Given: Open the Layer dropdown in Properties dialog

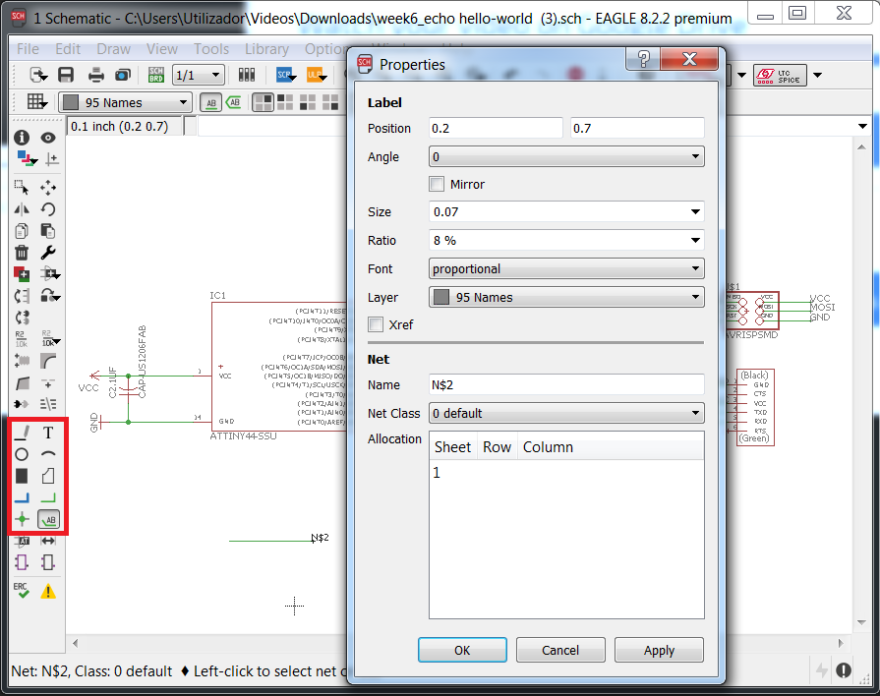Looking at the screenshot, I should pyautogui.click(x=566, y=298).
